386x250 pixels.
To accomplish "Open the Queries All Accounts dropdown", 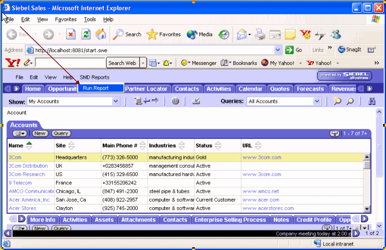I will pyautogui.click(x=317, y=102).
